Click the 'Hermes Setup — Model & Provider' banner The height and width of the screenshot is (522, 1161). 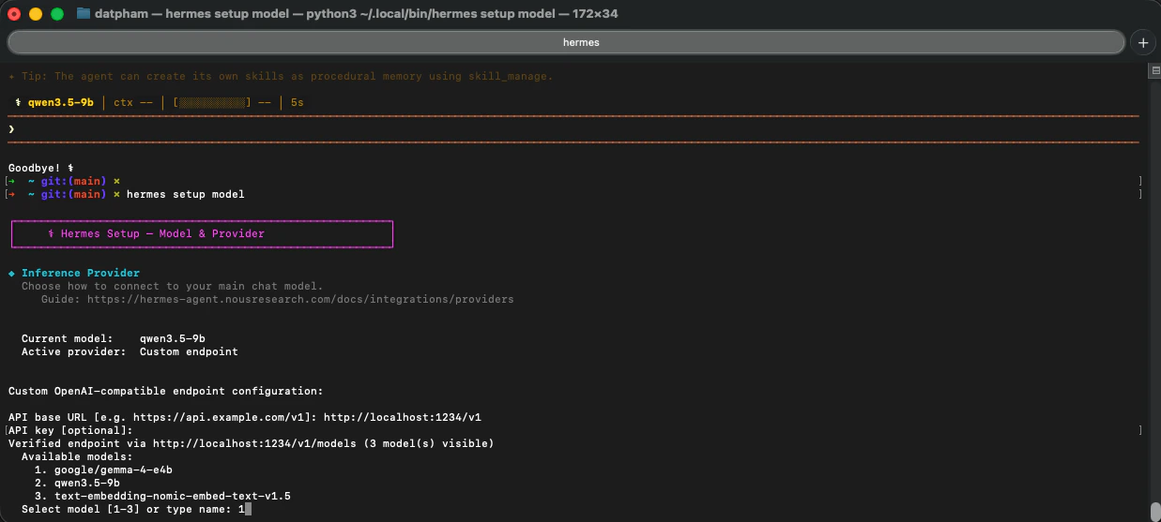(202, 233)
